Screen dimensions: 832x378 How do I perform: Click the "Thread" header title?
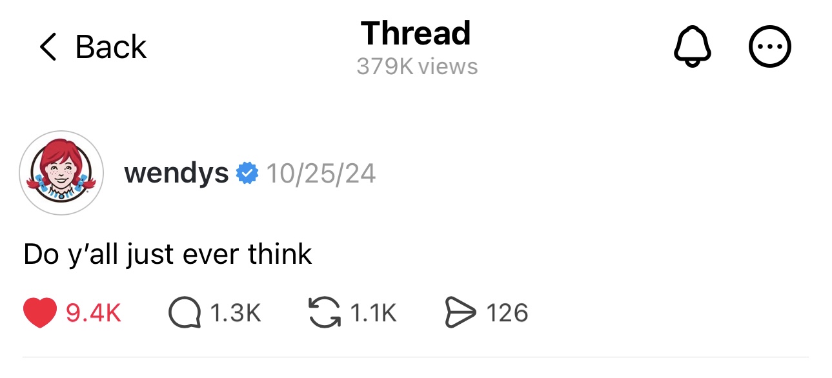(x=416, y=34)
